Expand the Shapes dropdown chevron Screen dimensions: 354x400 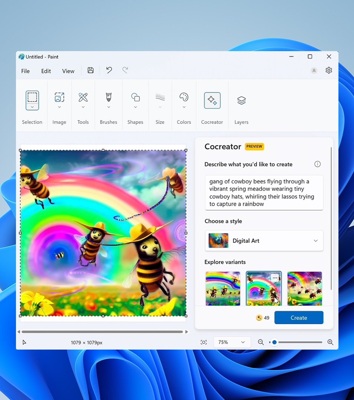[x=135, y=107]
